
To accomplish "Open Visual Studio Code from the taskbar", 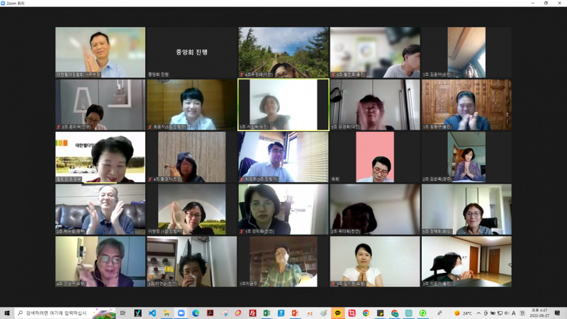I will click(152, 313).
